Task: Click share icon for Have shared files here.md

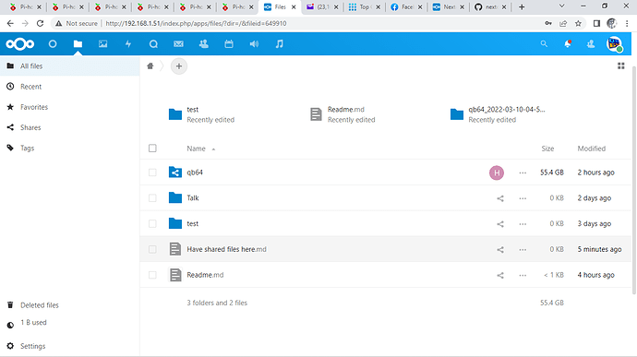Action: pyautogui.click(x=500, y=249)
